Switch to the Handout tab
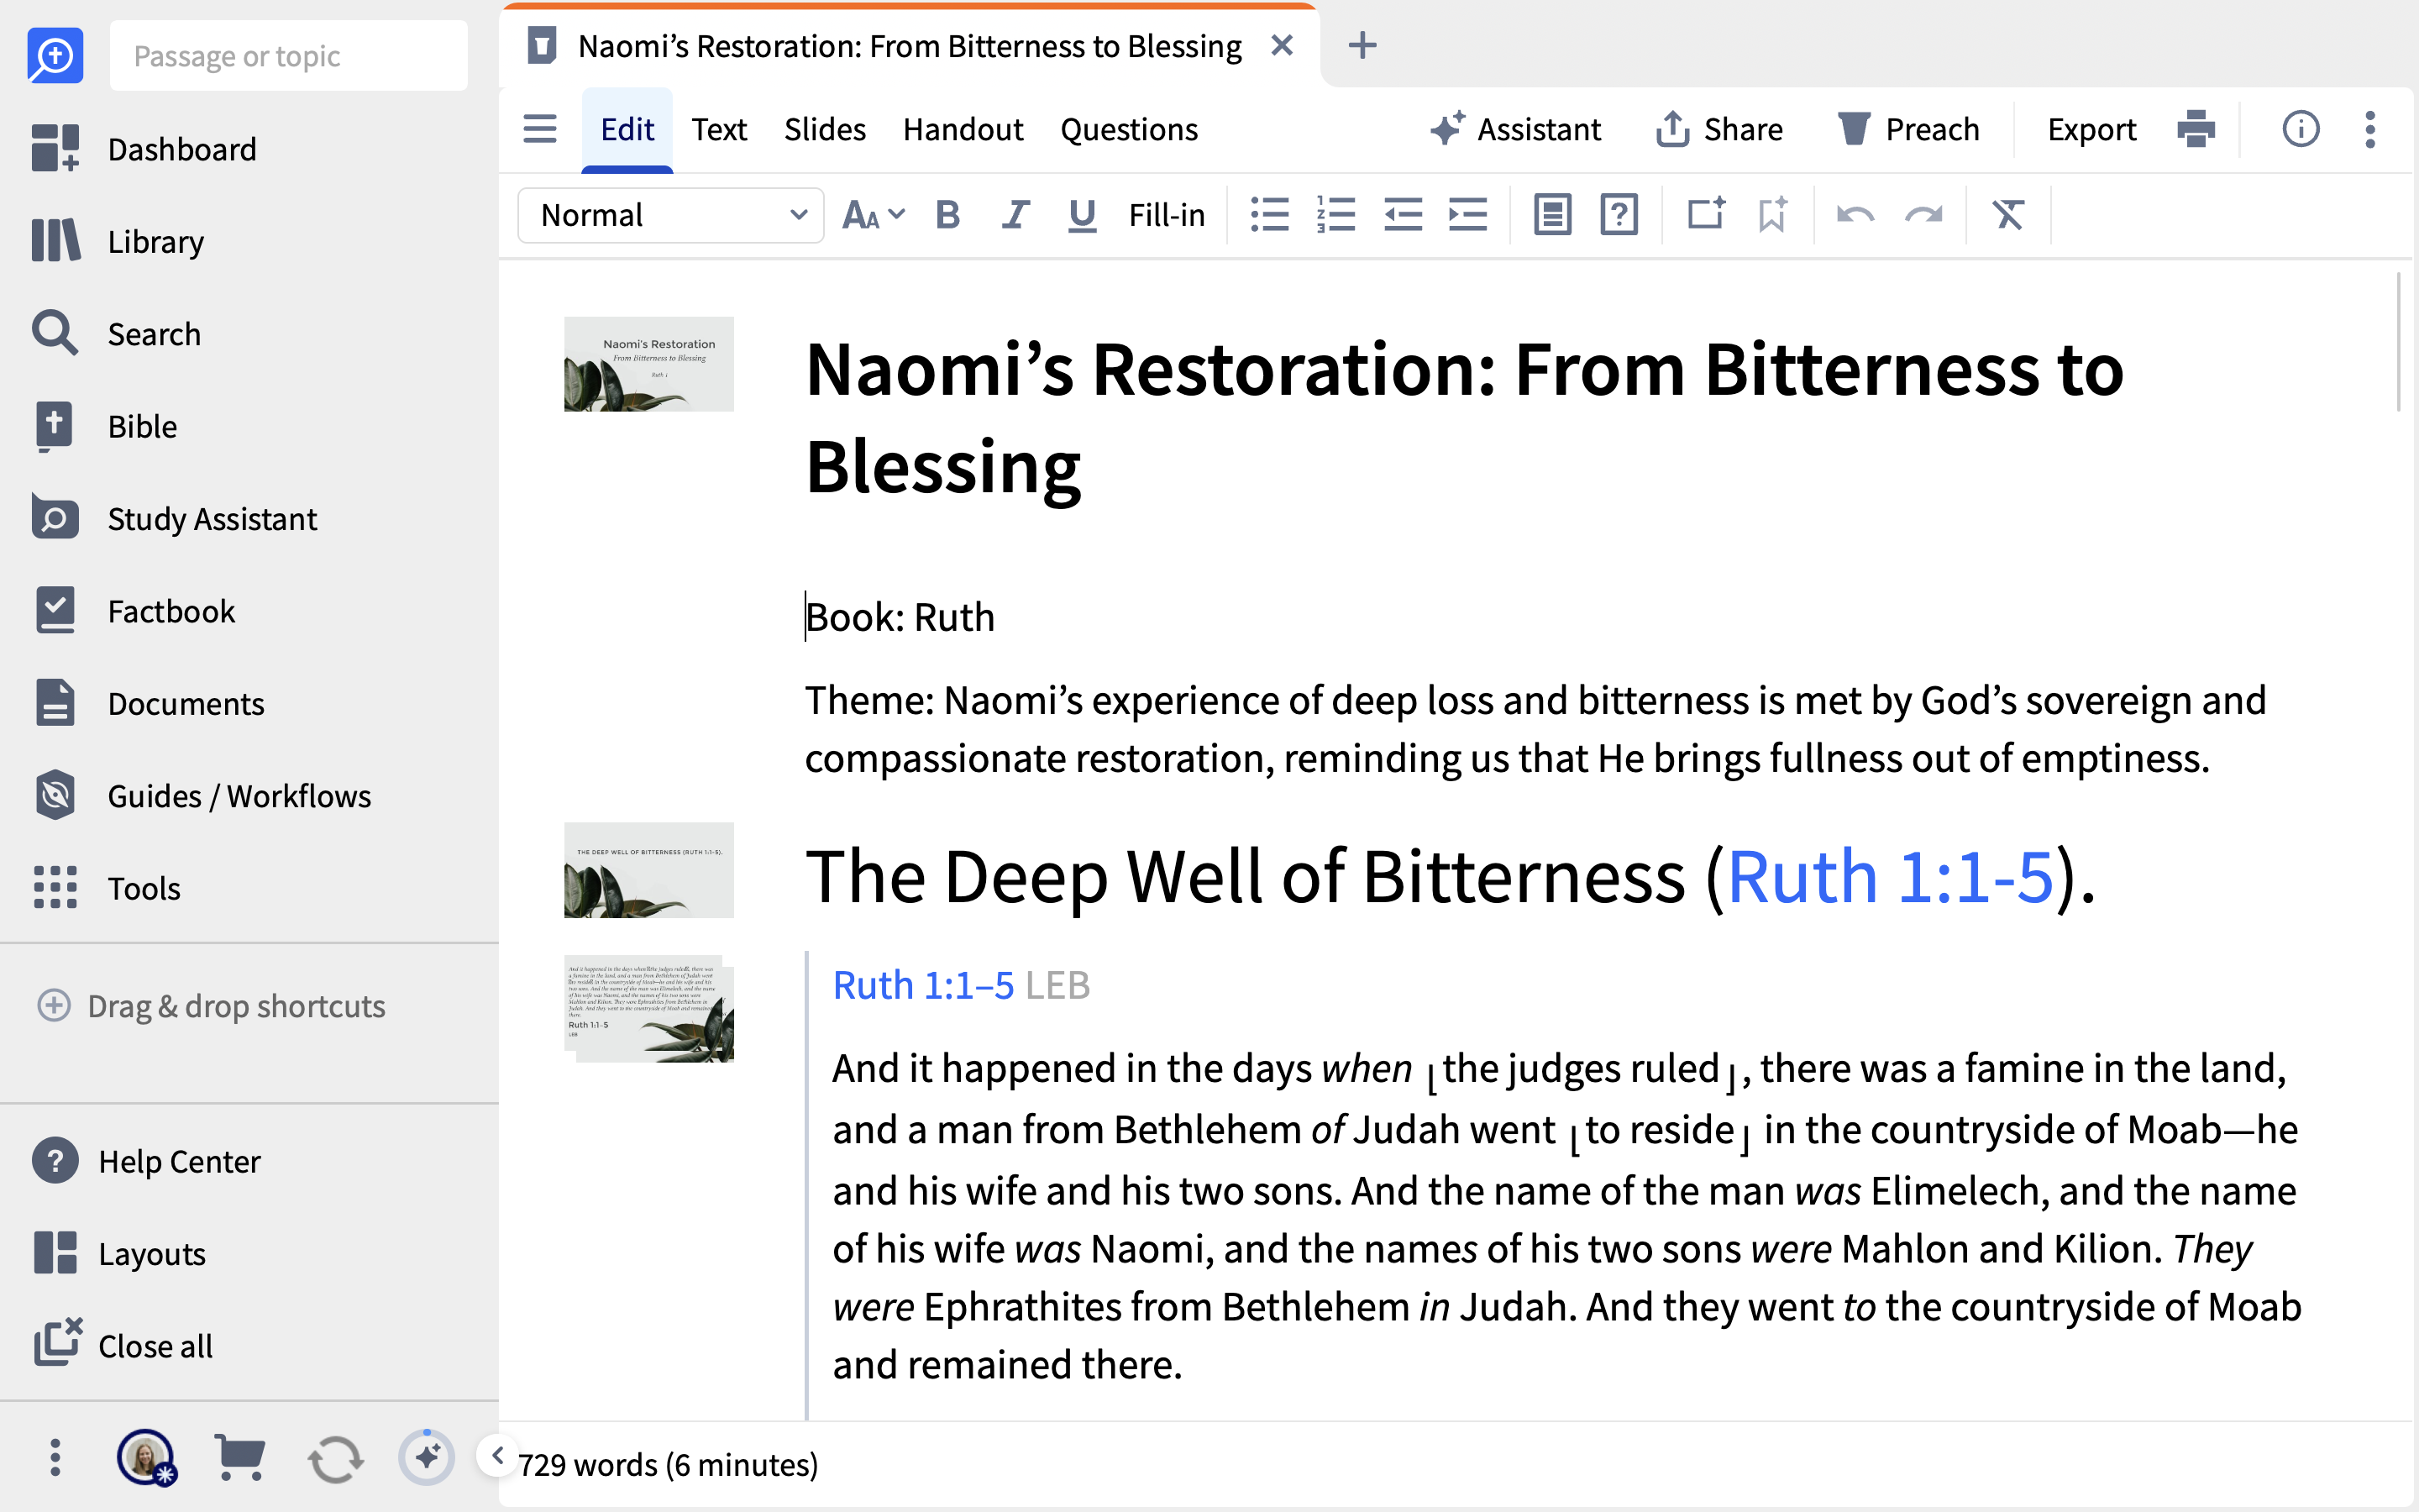The height and width of the screenshot is (1512, 2419). pos(963,129)
